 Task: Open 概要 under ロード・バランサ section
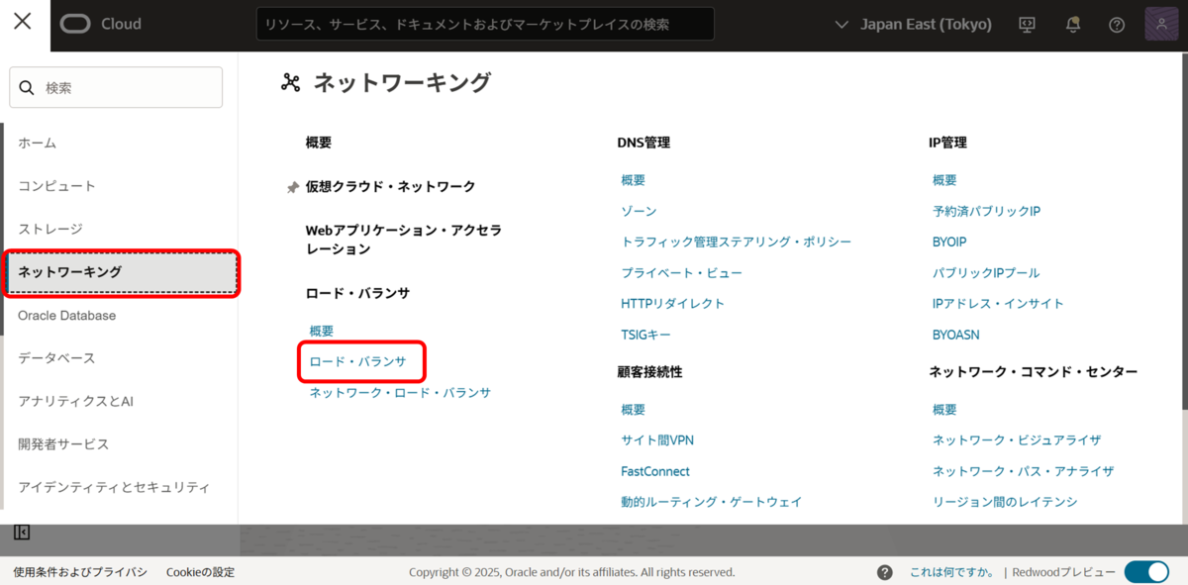point(322,331)
